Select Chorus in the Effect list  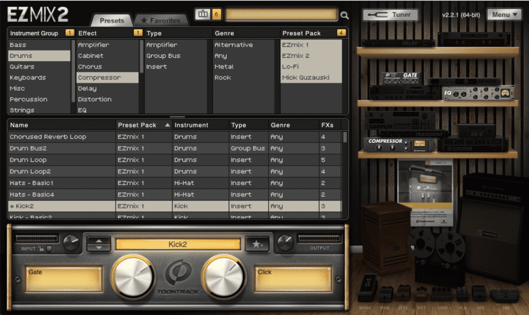coord(108,67)
